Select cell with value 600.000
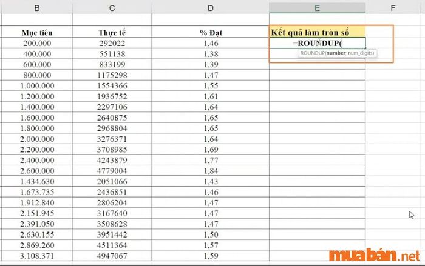The image size is (425, 266). [37, 64]
